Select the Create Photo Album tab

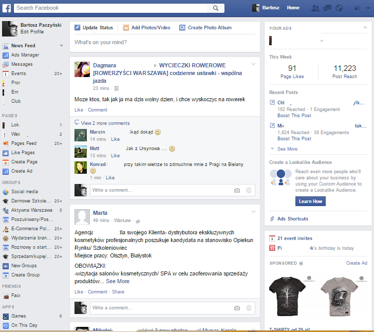point(205,28)
